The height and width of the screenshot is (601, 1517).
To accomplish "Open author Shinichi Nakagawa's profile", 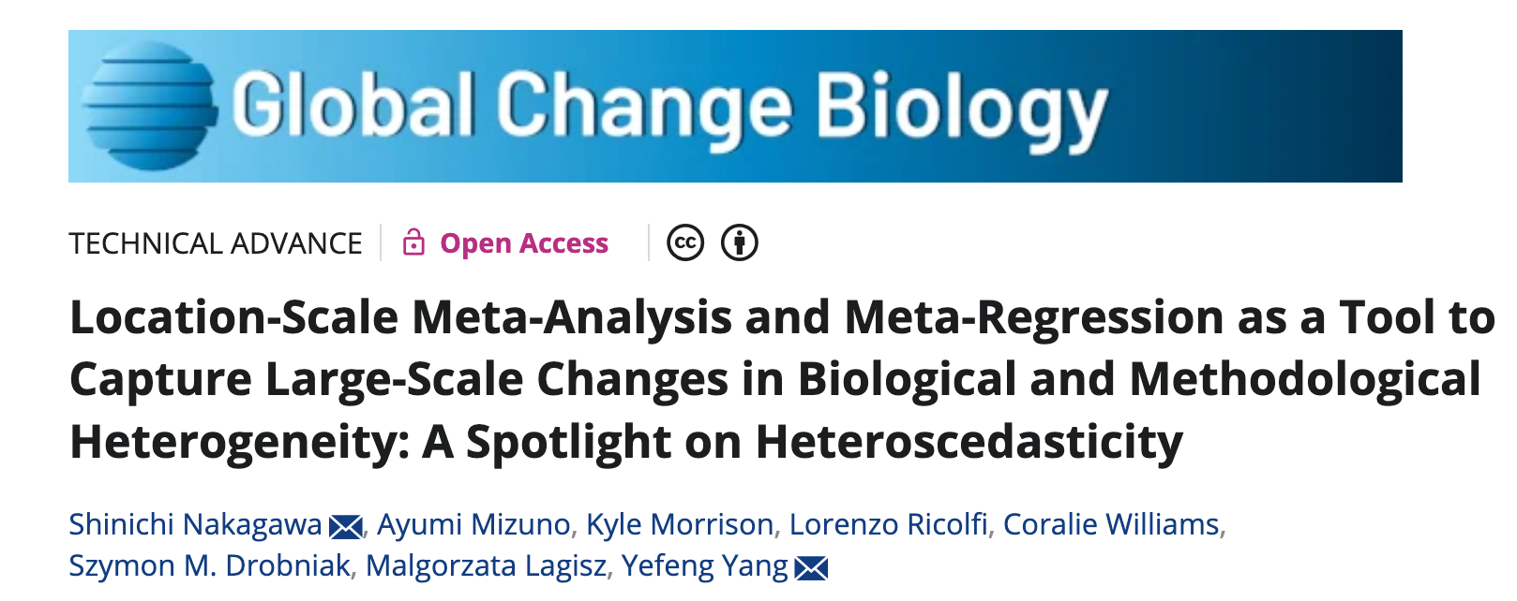I will coord(195,524).
